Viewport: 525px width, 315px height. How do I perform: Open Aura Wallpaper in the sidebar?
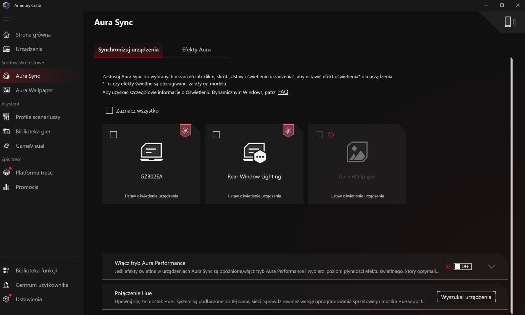click(34, 90)
